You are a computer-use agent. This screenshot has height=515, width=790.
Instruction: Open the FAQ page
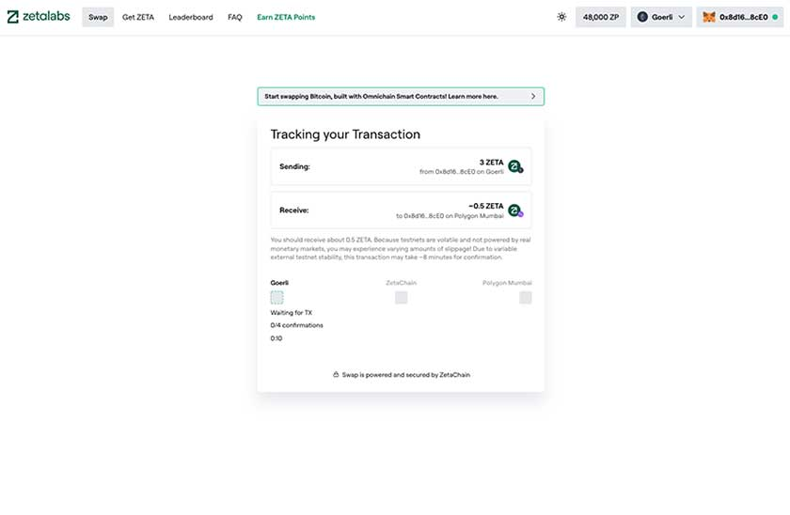tap(235, 17)
